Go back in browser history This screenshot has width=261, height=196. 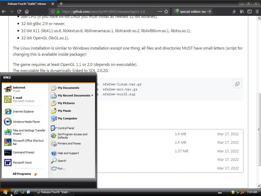[4, 11]
